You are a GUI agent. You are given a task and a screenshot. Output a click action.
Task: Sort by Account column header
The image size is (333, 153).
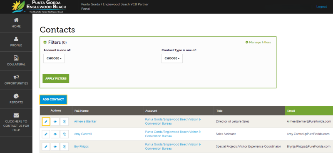click(179, 110)
